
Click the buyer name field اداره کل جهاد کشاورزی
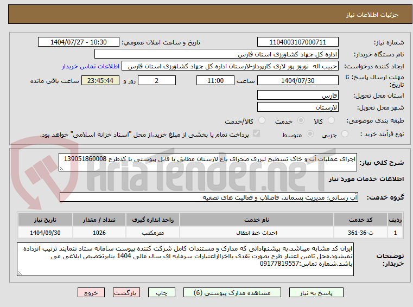click(x=216, y=54)
